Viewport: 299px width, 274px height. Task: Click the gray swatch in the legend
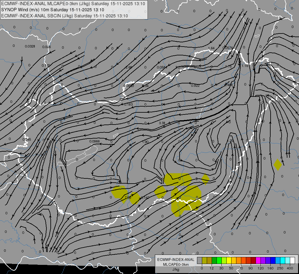click(199, 261)
